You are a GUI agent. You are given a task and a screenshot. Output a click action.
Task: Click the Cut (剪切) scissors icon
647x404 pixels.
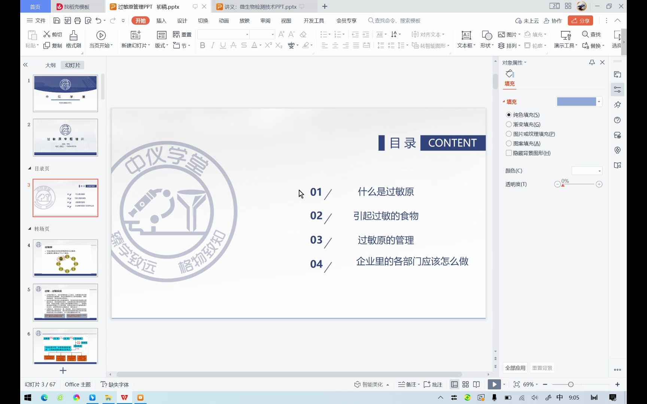pyautogui.click(x=47, y=34)
